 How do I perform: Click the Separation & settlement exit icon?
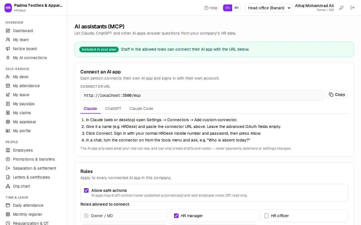(x=8, y=168)
